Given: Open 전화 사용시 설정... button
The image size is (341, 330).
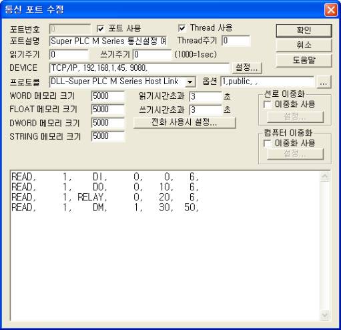Looking at the screenshot, I should tap(184, 122).
